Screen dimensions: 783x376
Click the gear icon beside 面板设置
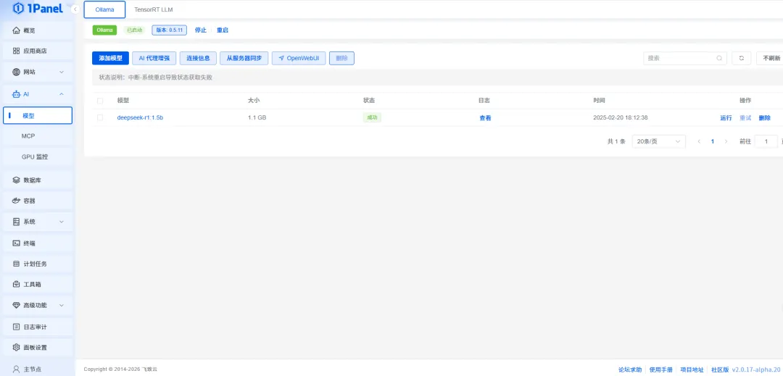(16, 348)
